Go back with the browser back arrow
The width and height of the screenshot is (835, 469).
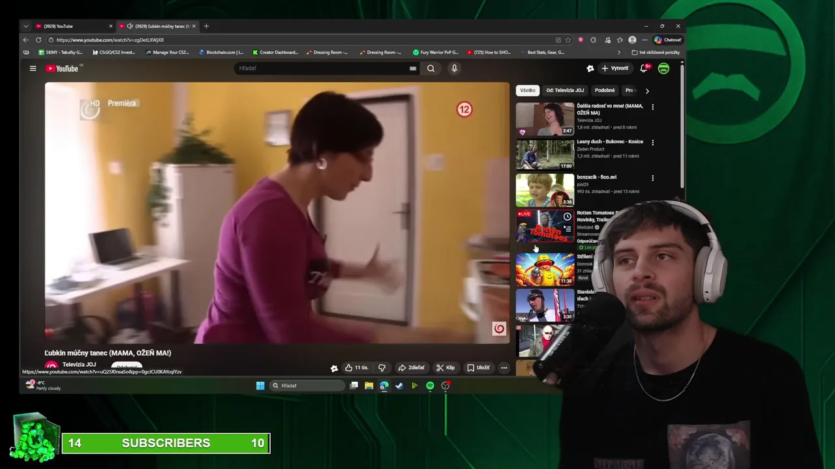[26, 40]
